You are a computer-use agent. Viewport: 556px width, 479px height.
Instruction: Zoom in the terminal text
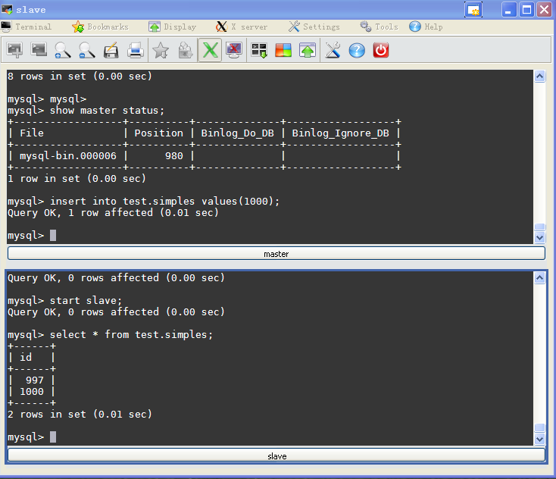tap(62, 50)
